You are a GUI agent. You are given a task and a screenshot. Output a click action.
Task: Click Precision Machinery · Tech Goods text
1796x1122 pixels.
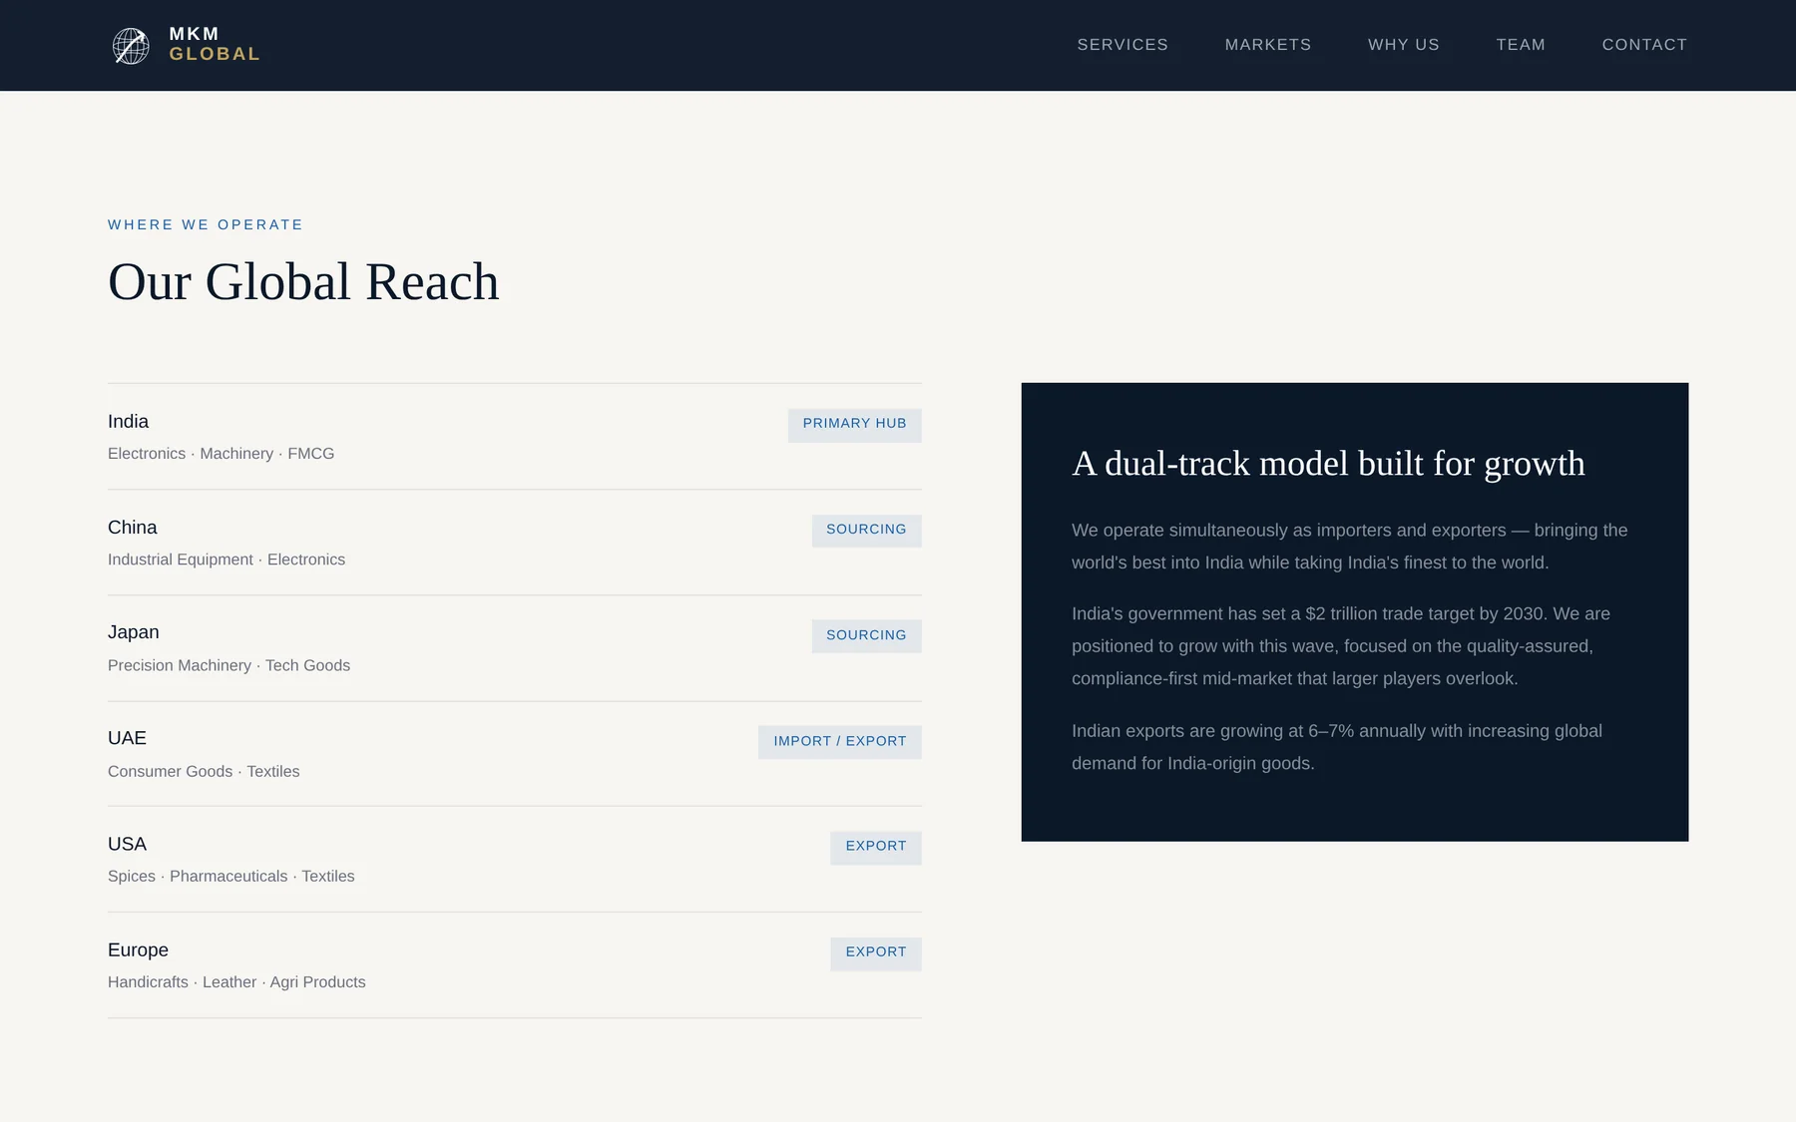pyautogui.click(x=229, y=665)
